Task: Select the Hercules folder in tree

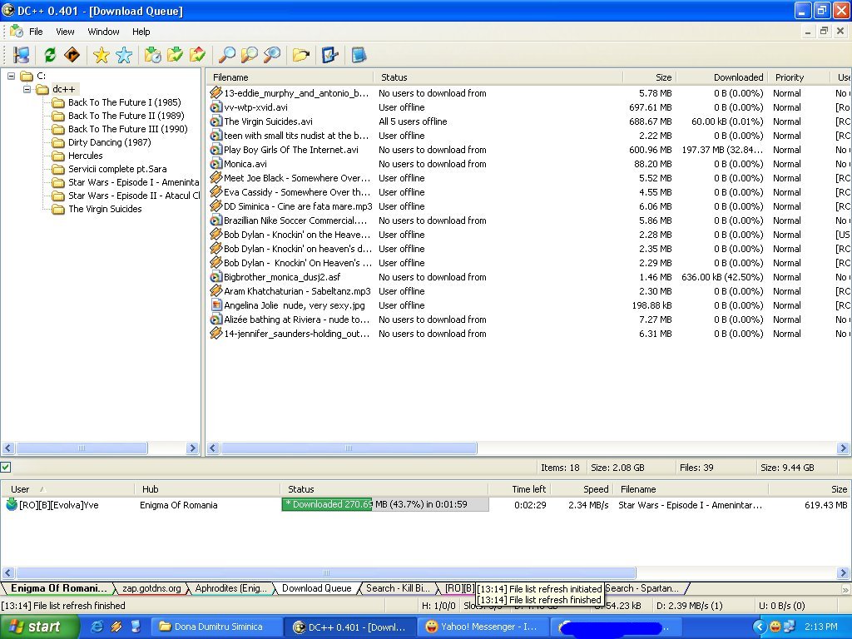Action: [x=85, y=156]
